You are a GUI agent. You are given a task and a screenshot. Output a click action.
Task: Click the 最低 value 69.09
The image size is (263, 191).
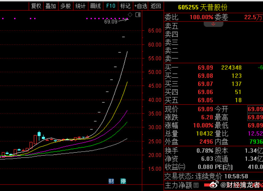tap(255, 125)
